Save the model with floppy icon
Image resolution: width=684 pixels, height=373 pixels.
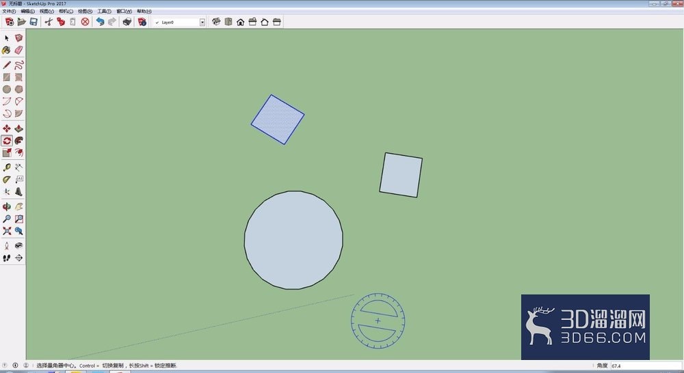click(x=33, y=22)
